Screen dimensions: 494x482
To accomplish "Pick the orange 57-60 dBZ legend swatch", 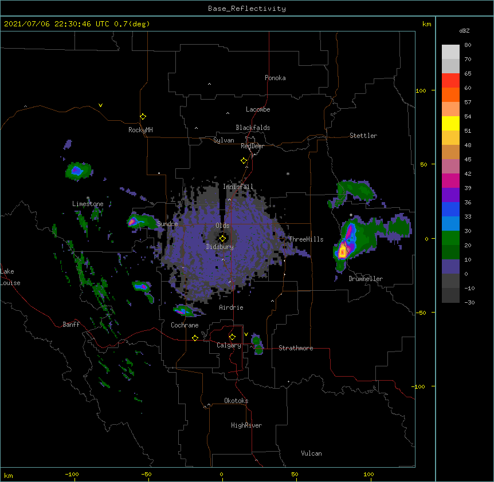I will tap(450, 94).
